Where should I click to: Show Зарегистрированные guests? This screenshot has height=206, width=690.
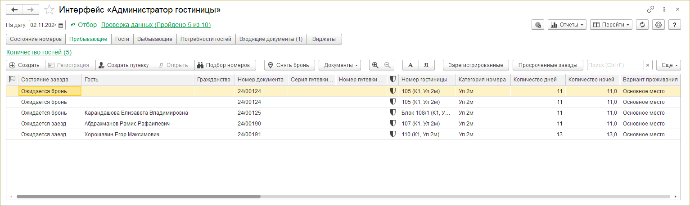coord(476,65)
